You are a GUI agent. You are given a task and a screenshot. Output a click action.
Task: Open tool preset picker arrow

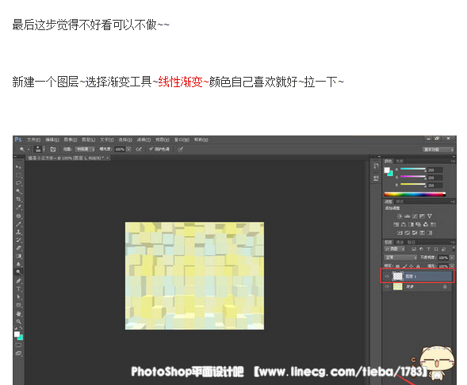click(29, 150)
